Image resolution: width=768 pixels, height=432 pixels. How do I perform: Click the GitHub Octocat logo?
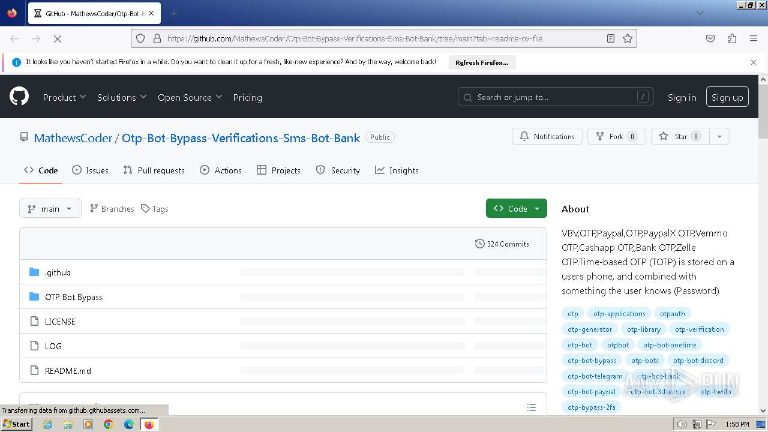click(19, 97)
